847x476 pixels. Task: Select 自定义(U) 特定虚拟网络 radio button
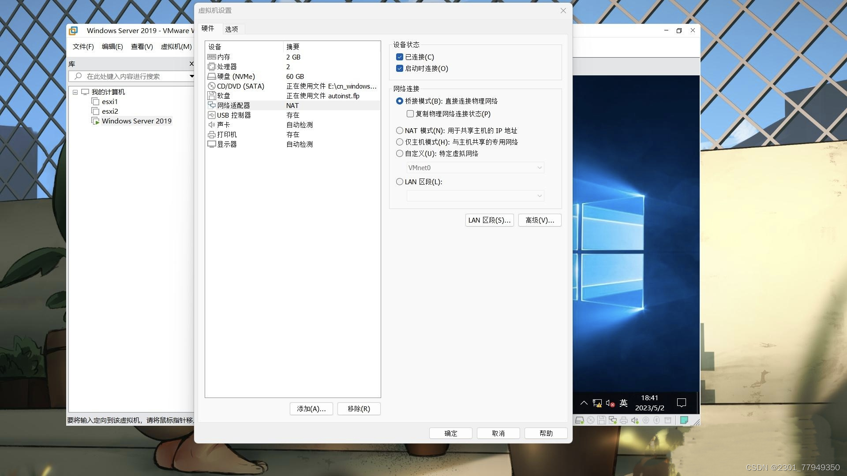pyautogui.click(x=400, y=153)
